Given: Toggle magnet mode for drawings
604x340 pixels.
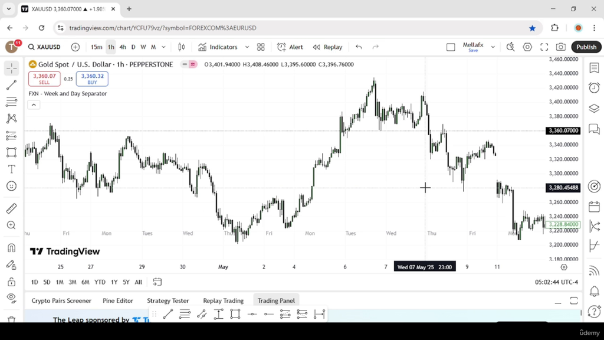Looking at the screenshot, I should [12, 248].
